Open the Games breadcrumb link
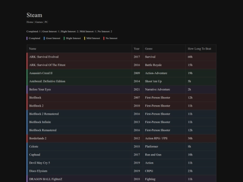 coord(39,22)
